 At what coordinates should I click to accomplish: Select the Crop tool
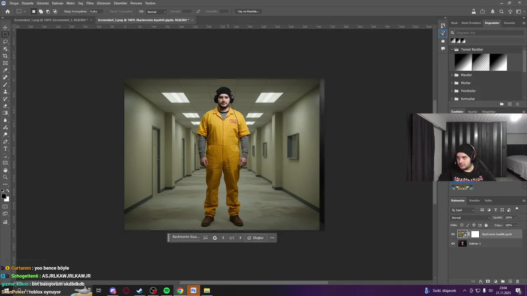pyautogui.click(x=5, y=56)
